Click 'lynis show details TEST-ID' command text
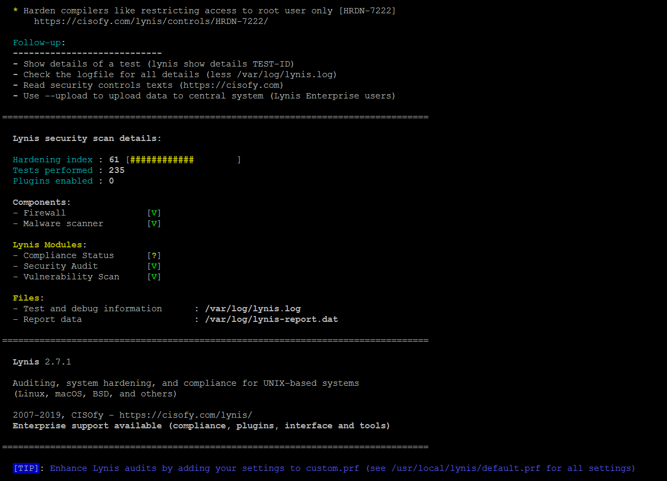The width and height of the screenshot is (667, 481). point(220,64)
